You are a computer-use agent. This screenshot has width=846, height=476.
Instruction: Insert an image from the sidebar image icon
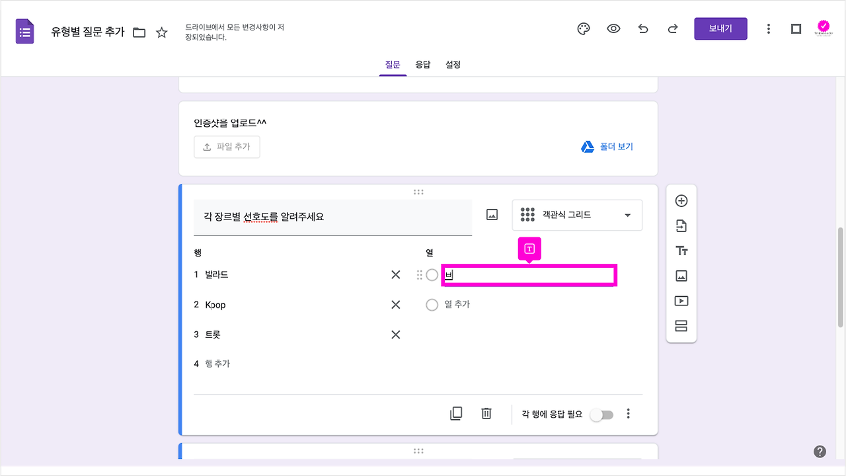pos(681,276)
